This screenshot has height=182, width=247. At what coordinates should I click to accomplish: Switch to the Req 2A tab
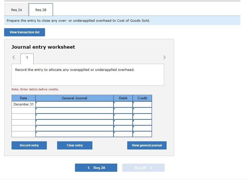click(x=17, y=10)
